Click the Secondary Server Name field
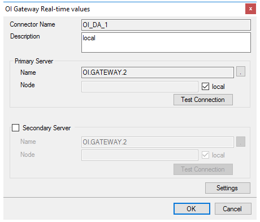Screen dimensions: 260x222 (x=158, y=142)
